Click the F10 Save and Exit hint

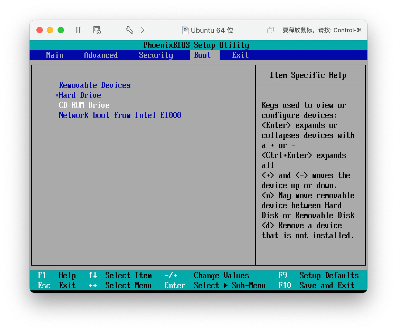tap(316, 285)
